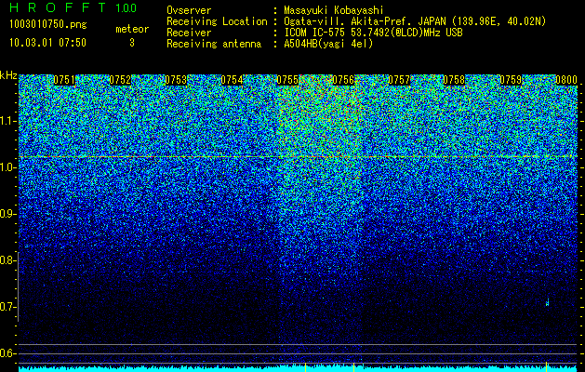Click the meteor count value 3
The width and height of the screenshot is (585, 372).
(x=132, y=43)
